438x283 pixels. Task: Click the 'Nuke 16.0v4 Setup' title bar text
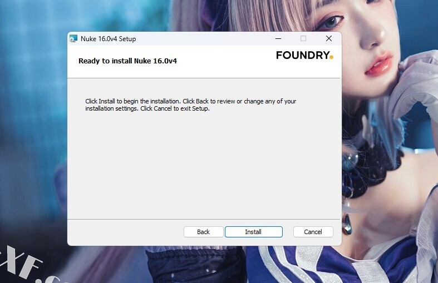(x=109, y=39)
